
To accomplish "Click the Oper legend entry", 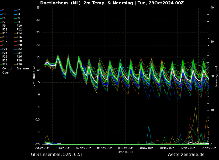I will [x=4, y=73].
